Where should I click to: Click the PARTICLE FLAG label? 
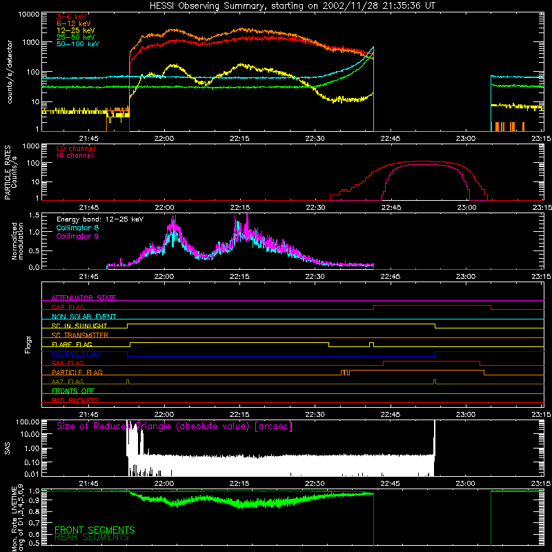(77, 372)
